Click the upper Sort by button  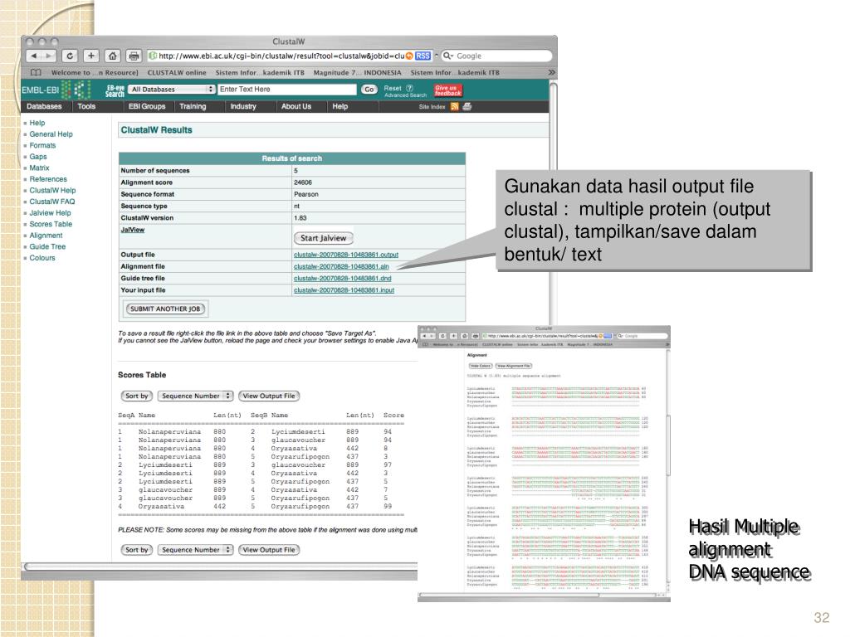pyautogui.click(x=137, y=396)
